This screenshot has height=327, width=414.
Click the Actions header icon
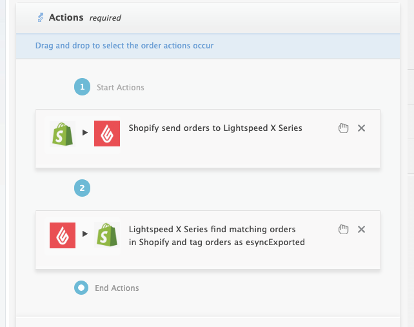(x=41, y=17)
